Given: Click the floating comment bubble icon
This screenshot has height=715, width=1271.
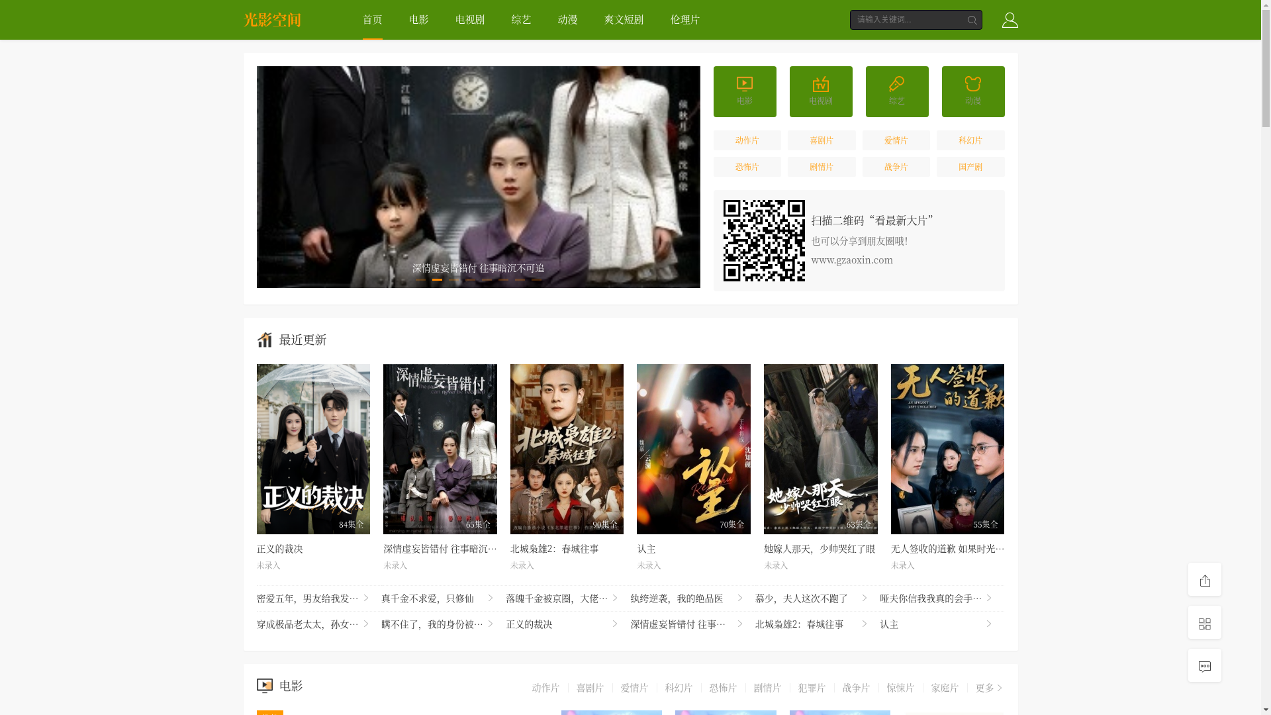Looking at the screenshot, I should click(1204, 666).
